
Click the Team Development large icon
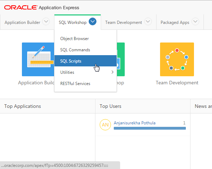coord(177,59)
